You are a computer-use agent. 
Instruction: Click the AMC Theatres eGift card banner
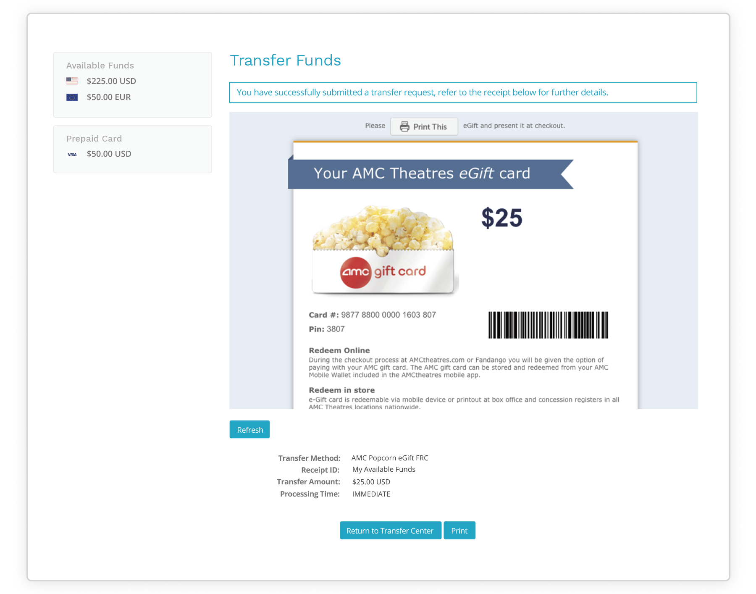(x=421, y=173)
